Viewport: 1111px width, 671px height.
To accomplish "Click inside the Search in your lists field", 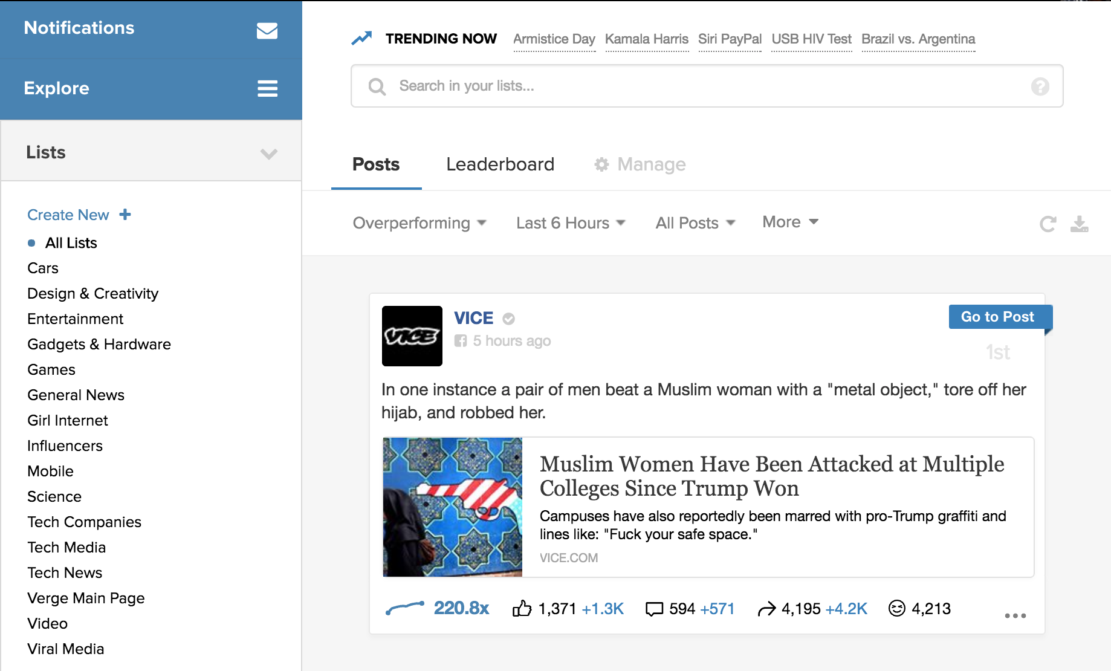I will pos(604,86).
